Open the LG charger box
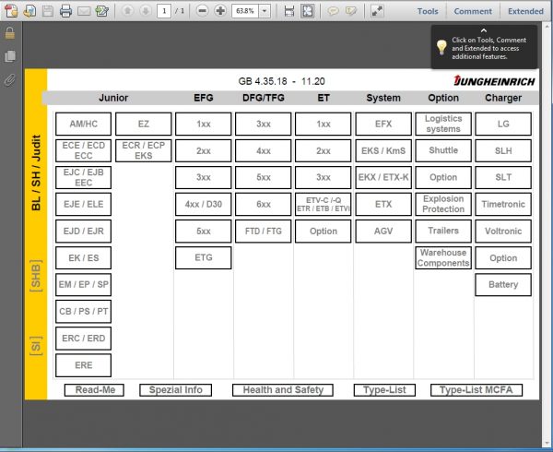This screenshot has width=553, height=452. click(503, 124)
